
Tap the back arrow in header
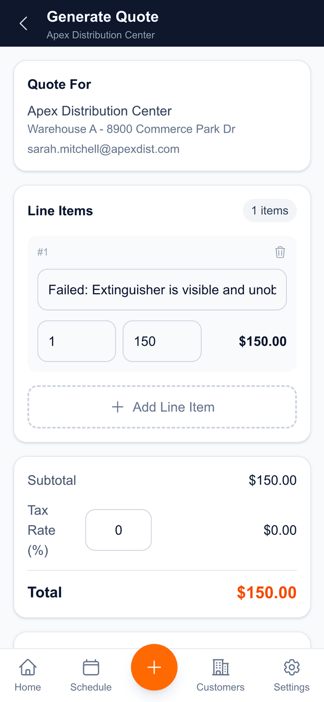23,23
